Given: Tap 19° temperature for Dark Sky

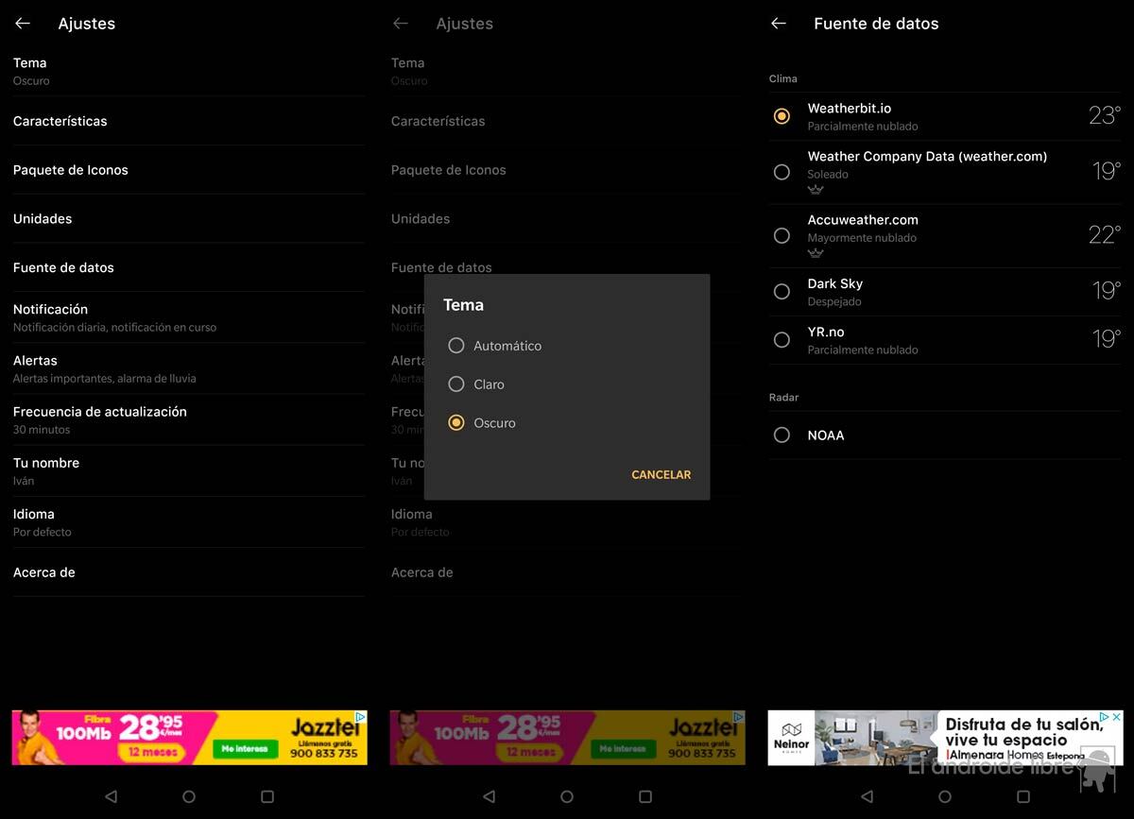Looking at the screenshot, I should [1107, 291].
